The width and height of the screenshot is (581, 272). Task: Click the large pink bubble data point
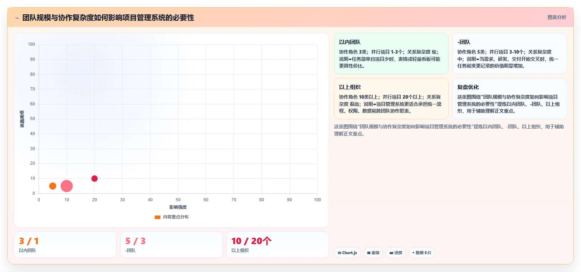pos(67,186)
